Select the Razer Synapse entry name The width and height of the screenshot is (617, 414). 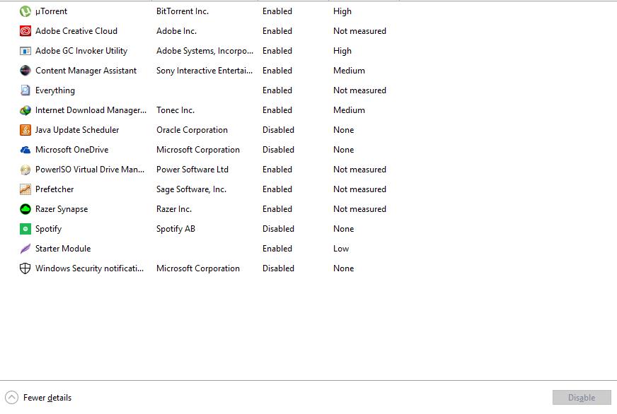click(62, 209)
